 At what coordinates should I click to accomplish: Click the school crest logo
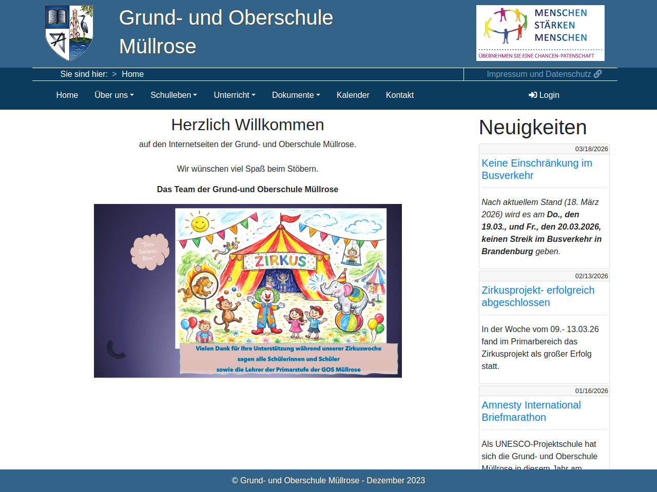69,33
